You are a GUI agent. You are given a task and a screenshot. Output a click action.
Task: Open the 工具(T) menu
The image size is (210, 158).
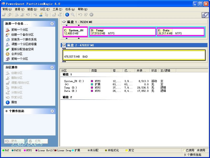(57, 9)
